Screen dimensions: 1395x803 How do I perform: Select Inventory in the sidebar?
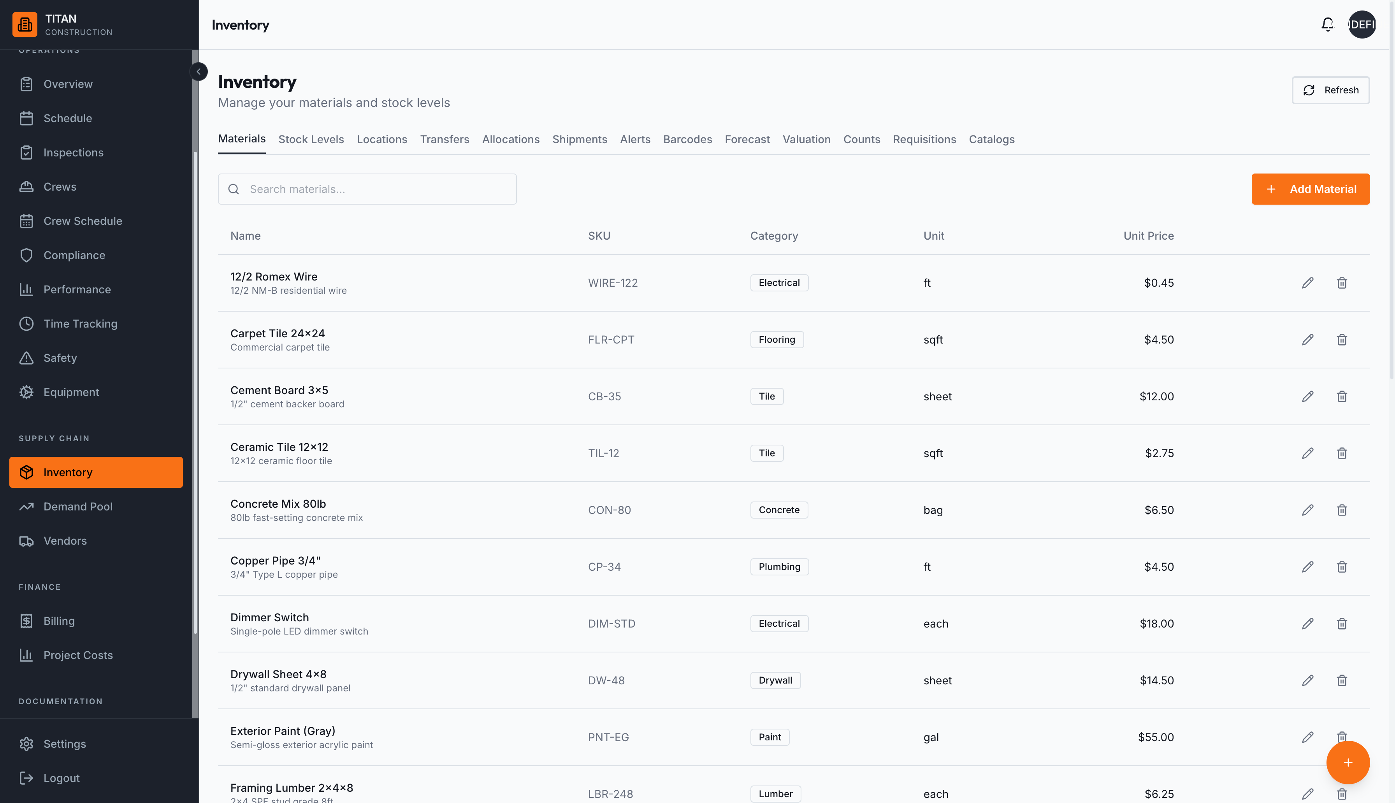pos(96,472)
